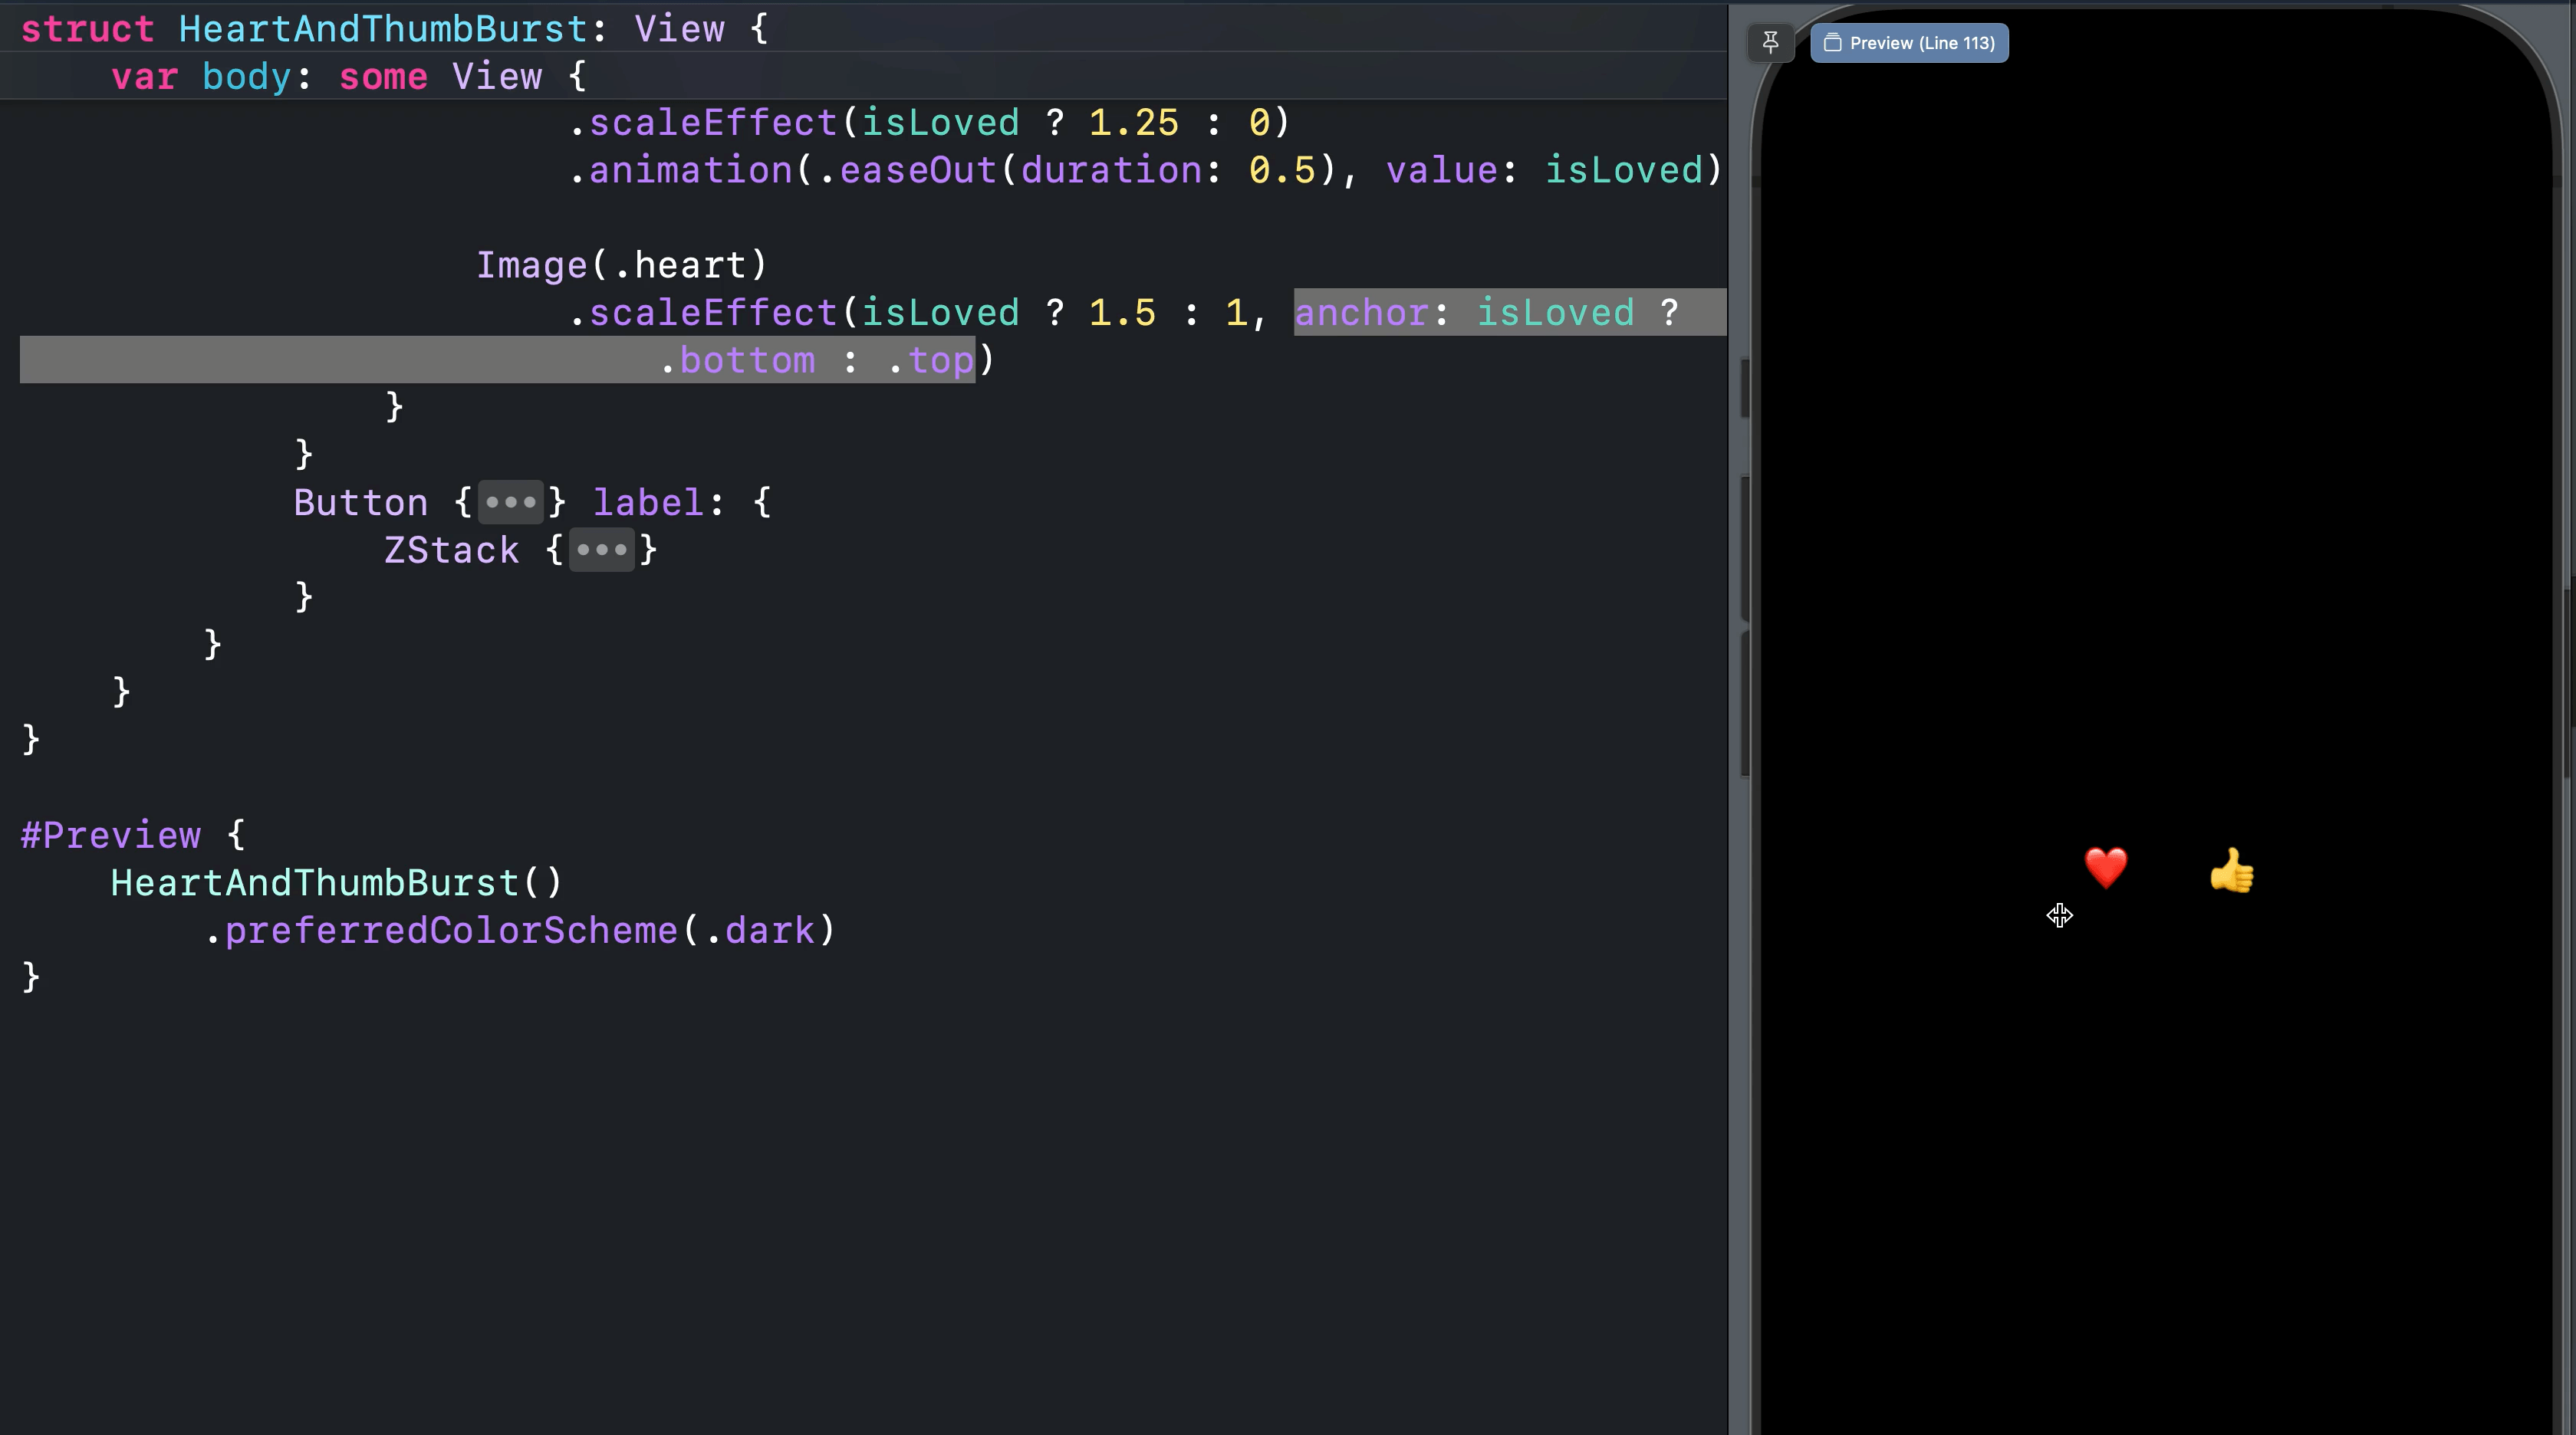Expand the collapsed ZStack ellipsis
The height and width of the screenshot is (1435, 2576).
tap(601, 550)
